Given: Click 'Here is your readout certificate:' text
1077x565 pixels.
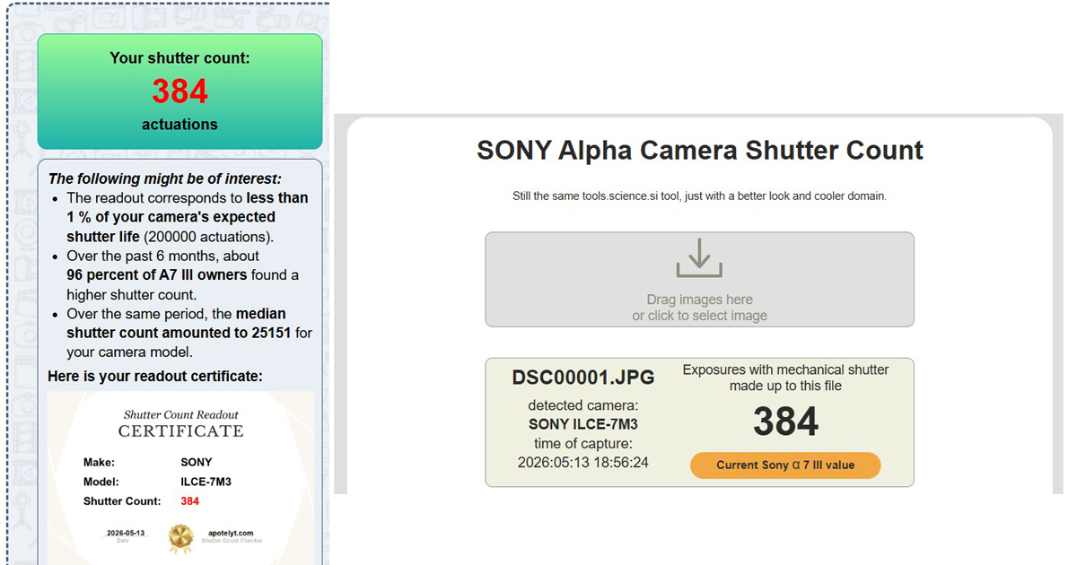Looking at the screenshot, I should pos(155,376).
